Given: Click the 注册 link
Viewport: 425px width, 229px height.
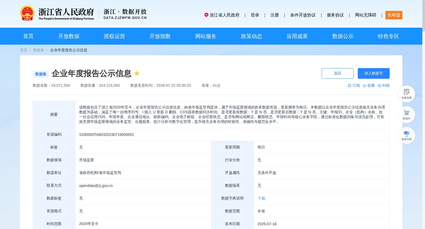Looking at the screenshot, I should [x=275, y=15].
